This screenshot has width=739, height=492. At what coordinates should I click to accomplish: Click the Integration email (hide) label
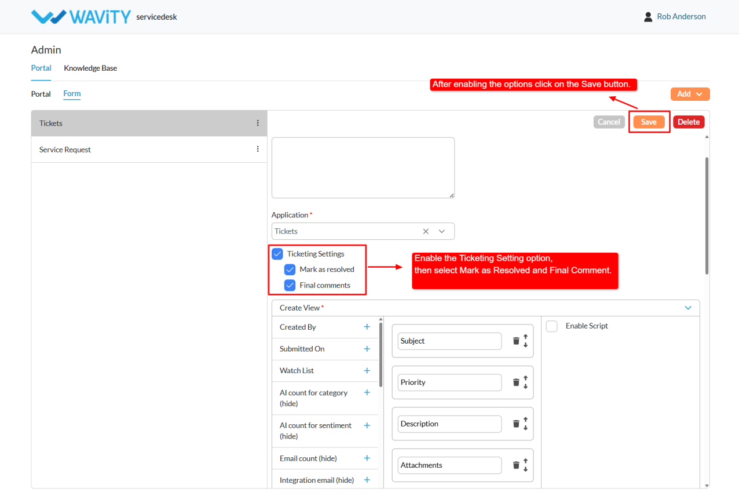click(317, 480)
